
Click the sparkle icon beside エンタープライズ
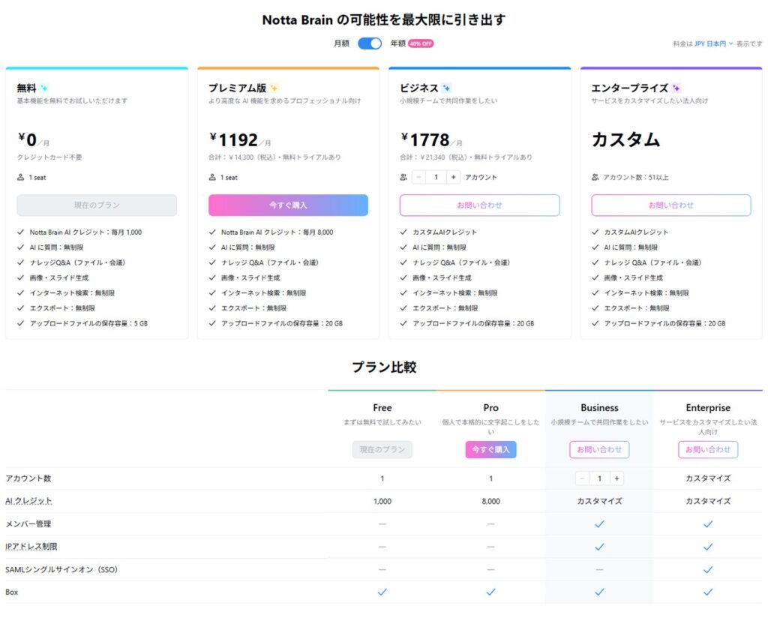point(676,88)
